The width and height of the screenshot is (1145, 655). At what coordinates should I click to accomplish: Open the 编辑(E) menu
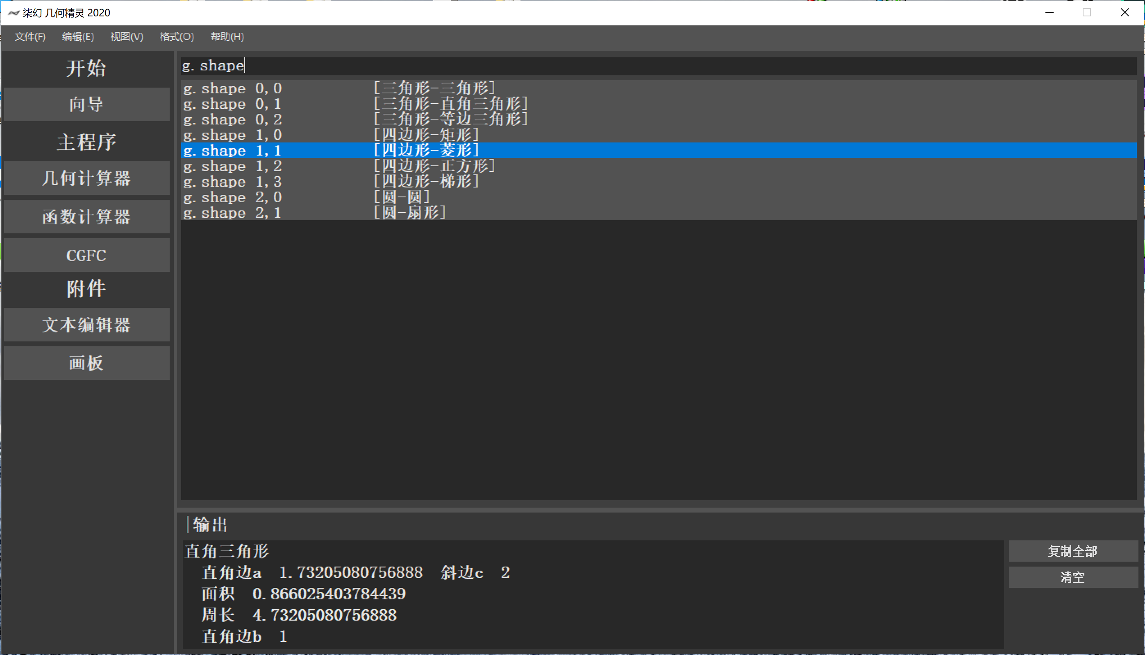tap(78, 36)
